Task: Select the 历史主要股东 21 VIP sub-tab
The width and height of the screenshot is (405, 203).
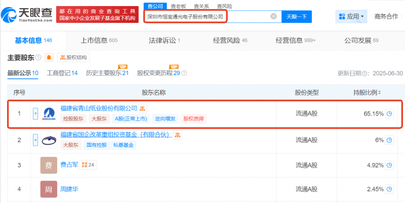Action: 107,73
